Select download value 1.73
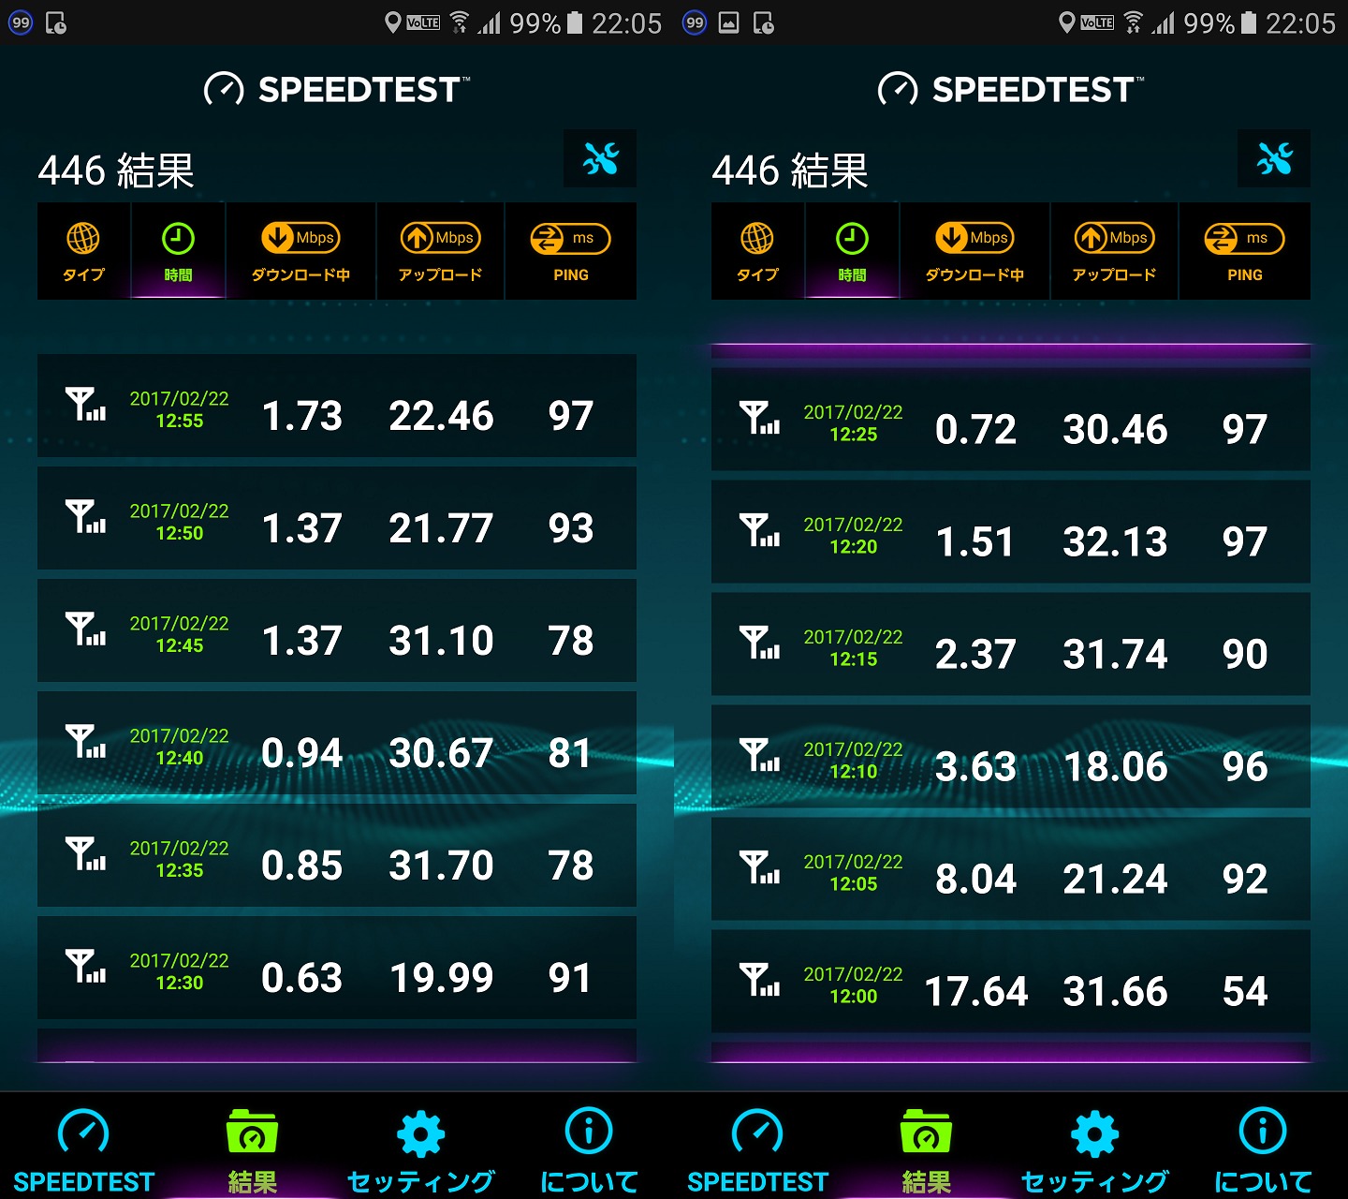 point(301,416)
